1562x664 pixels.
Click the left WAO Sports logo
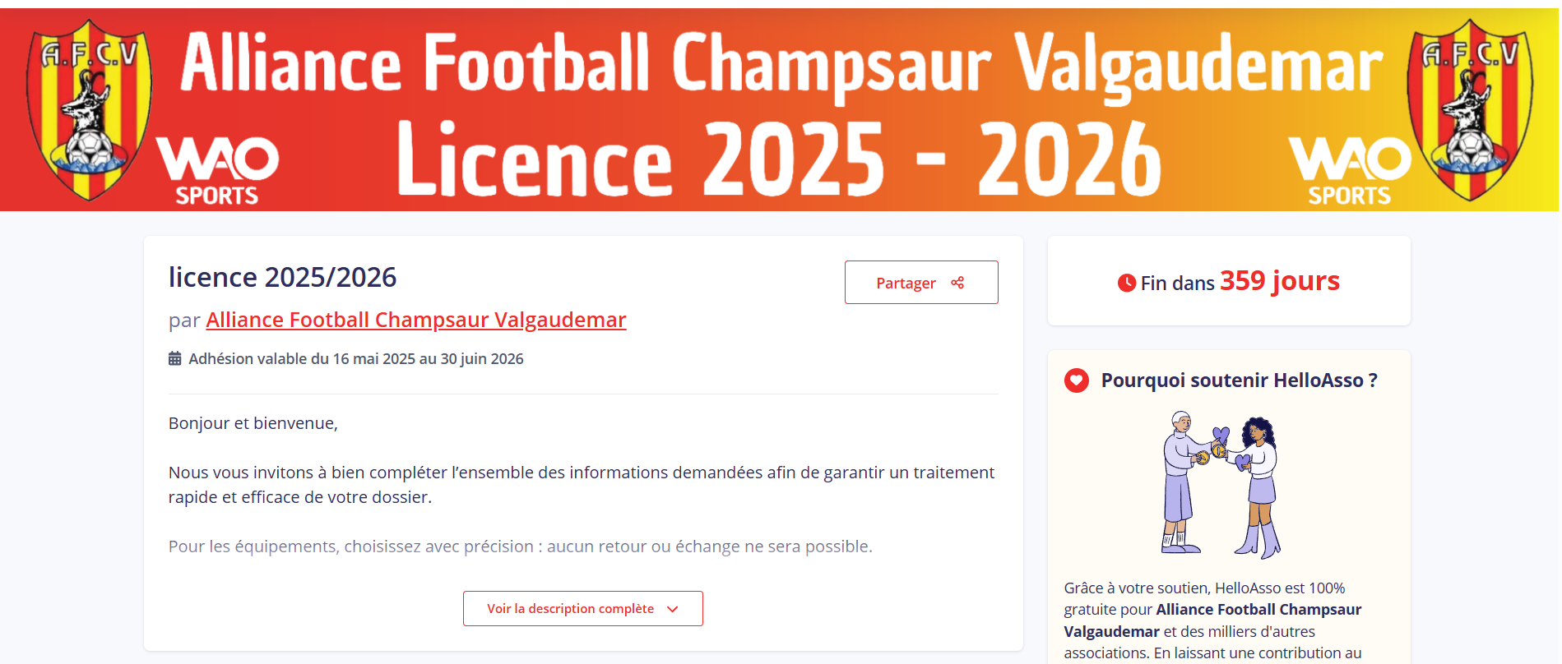(218, 170)
